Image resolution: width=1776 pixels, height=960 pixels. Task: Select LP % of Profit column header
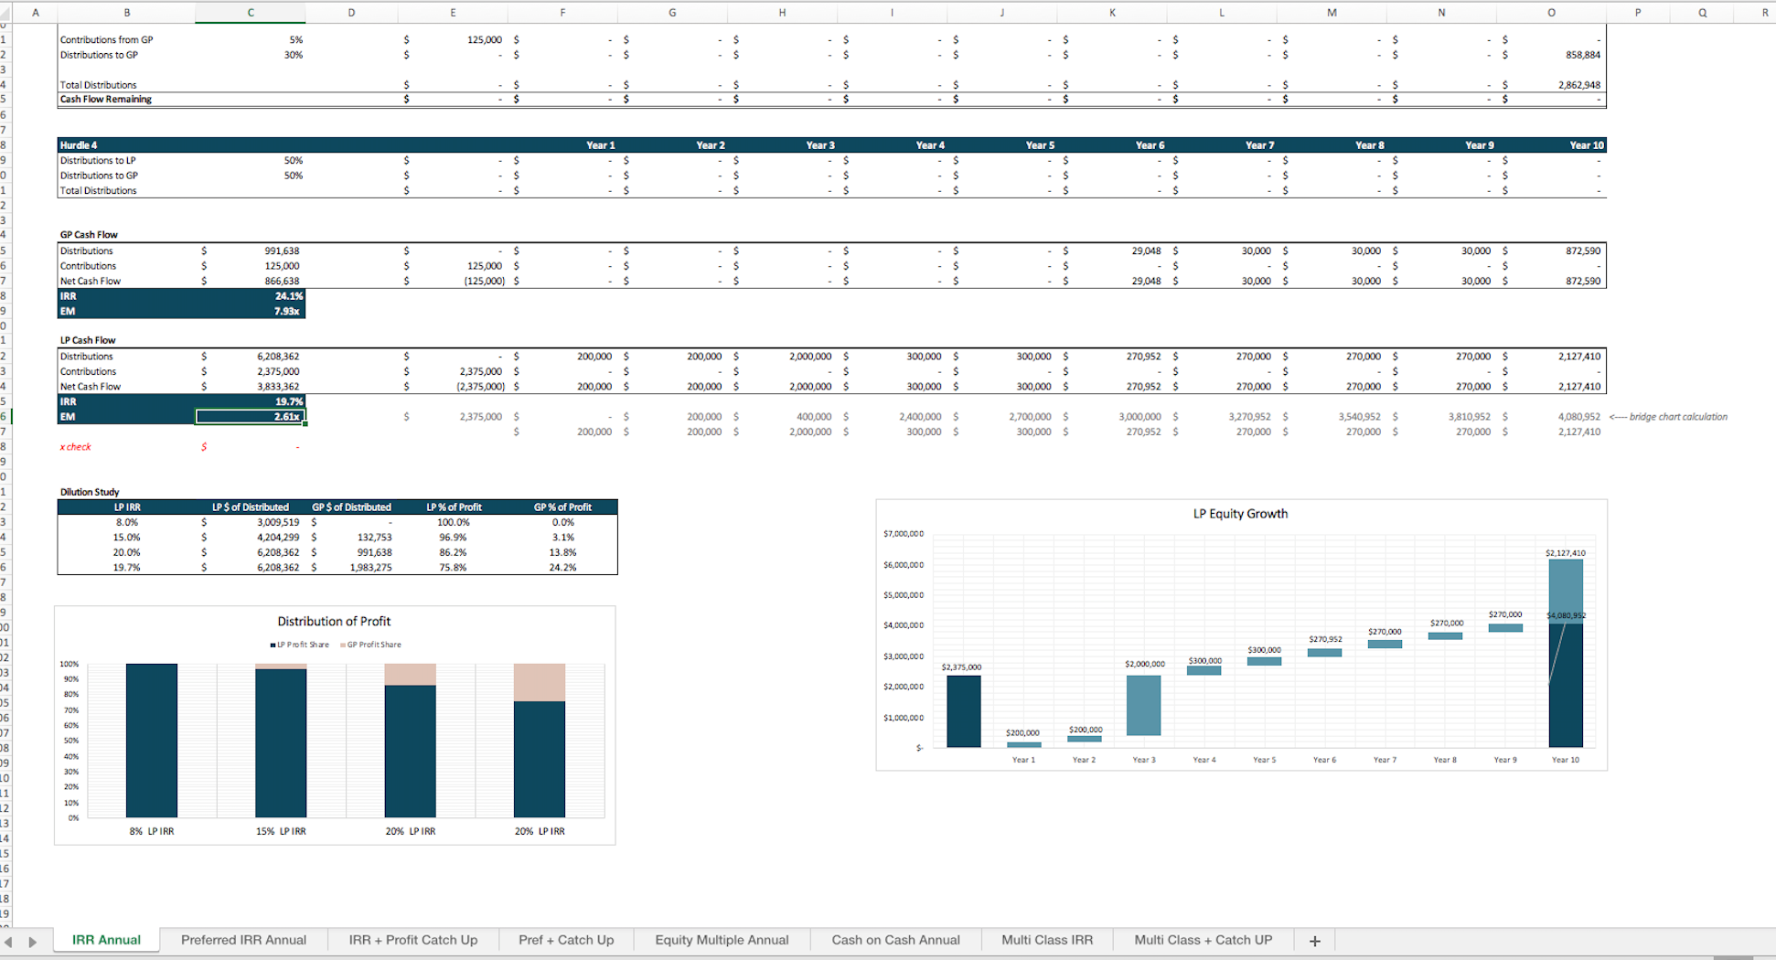coord(454,507)
